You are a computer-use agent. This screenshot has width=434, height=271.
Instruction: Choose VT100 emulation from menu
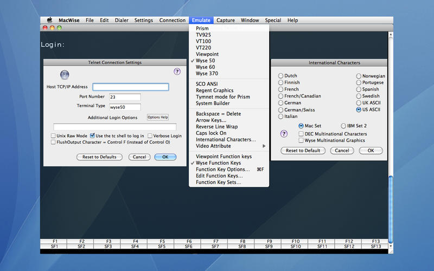pyautogui.click(x=229, y=41)
